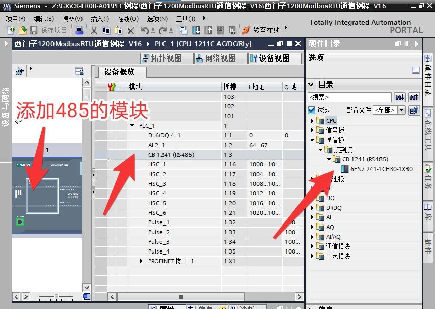Open the 视图(V) menu
This screenshot has height=309, width=435.
coord(72,19)
